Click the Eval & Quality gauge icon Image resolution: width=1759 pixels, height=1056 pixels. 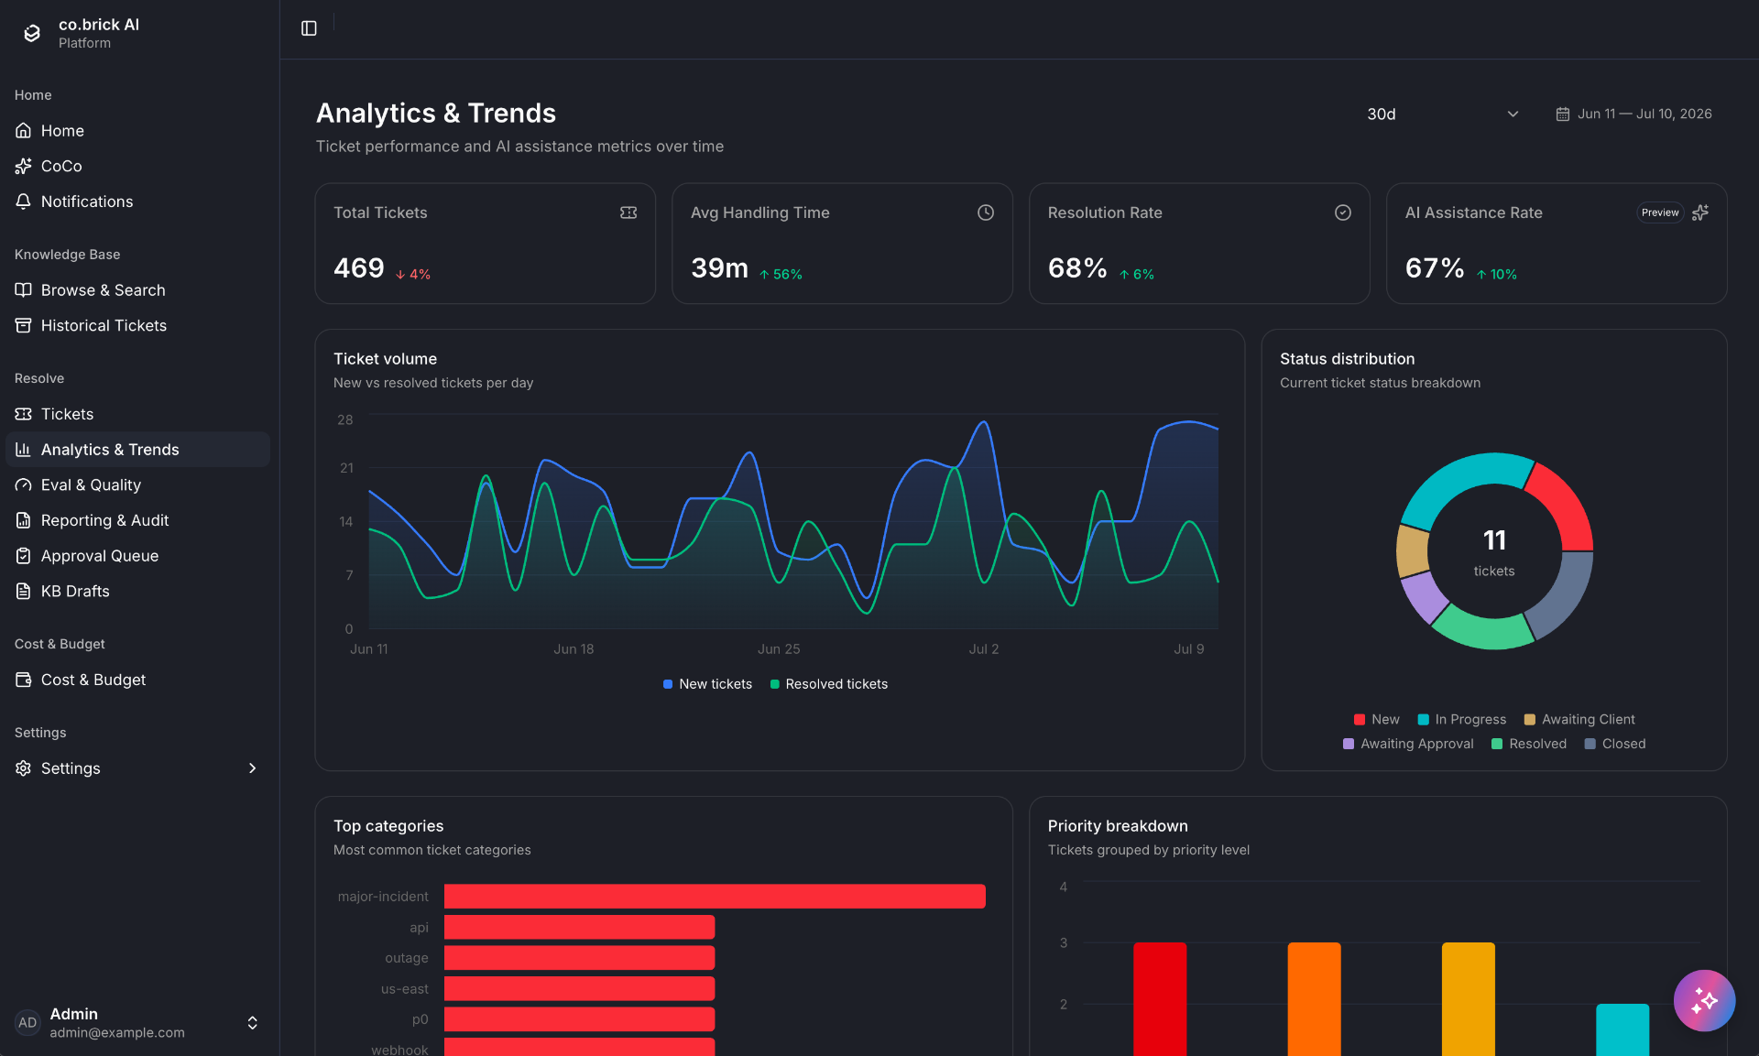point(23,485)
